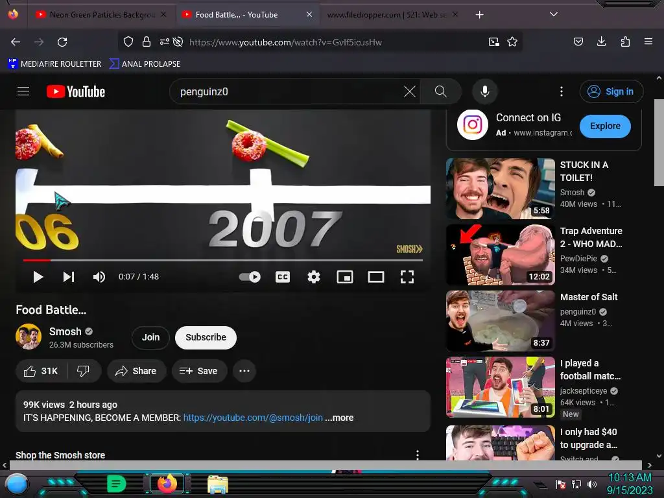Clear the penguinz0 search text
This screenshot has width=664, height=498.
(410, 91)
